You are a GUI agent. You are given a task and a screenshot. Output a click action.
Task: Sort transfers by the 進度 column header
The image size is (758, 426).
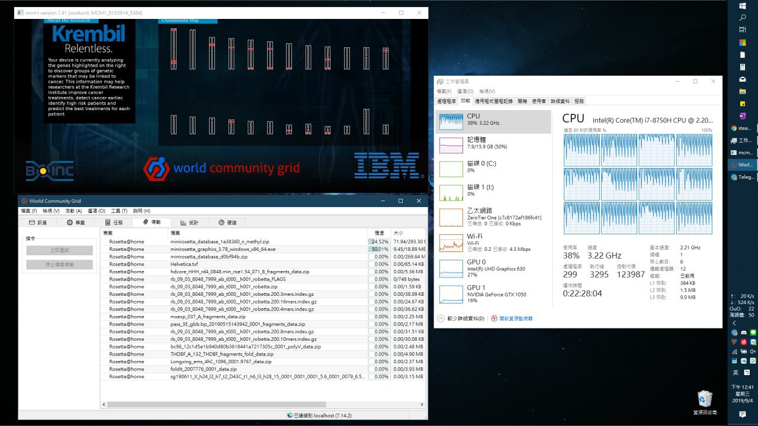380,233
